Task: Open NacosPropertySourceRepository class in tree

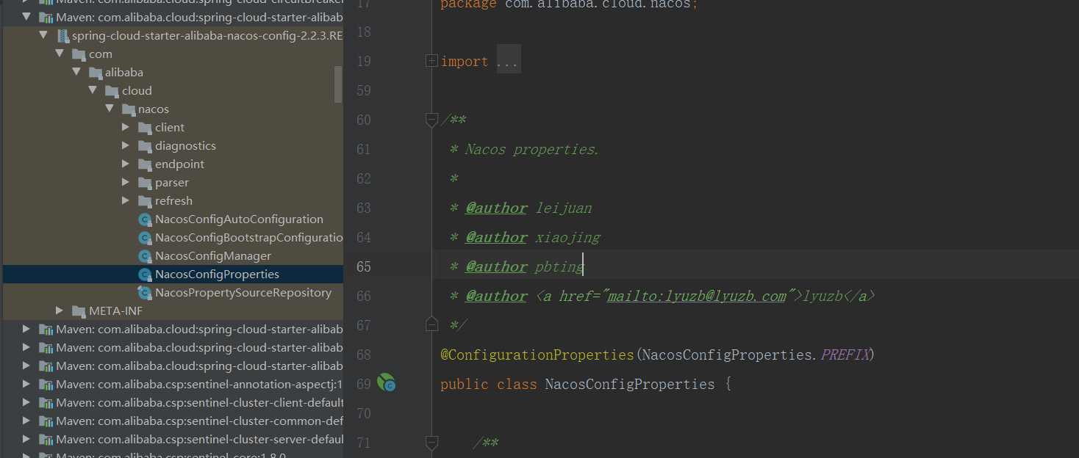Action: pyautogui.click(x=243, y=293)
